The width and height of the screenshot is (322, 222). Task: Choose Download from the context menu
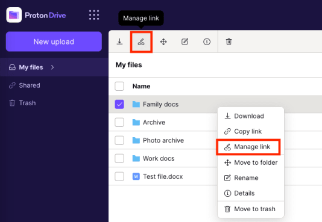251,116
